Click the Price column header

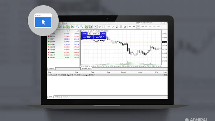(140, 72)
